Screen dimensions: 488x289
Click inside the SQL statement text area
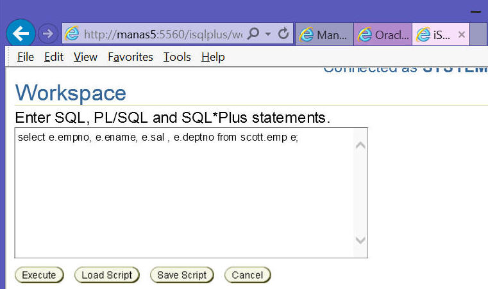183,192
